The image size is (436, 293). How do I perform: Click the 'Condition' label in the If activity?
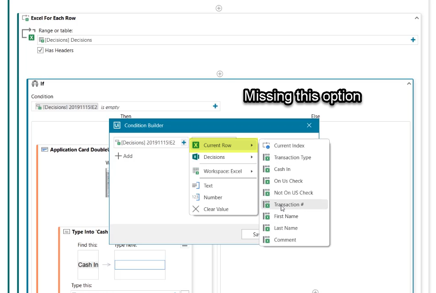[42, 96]
